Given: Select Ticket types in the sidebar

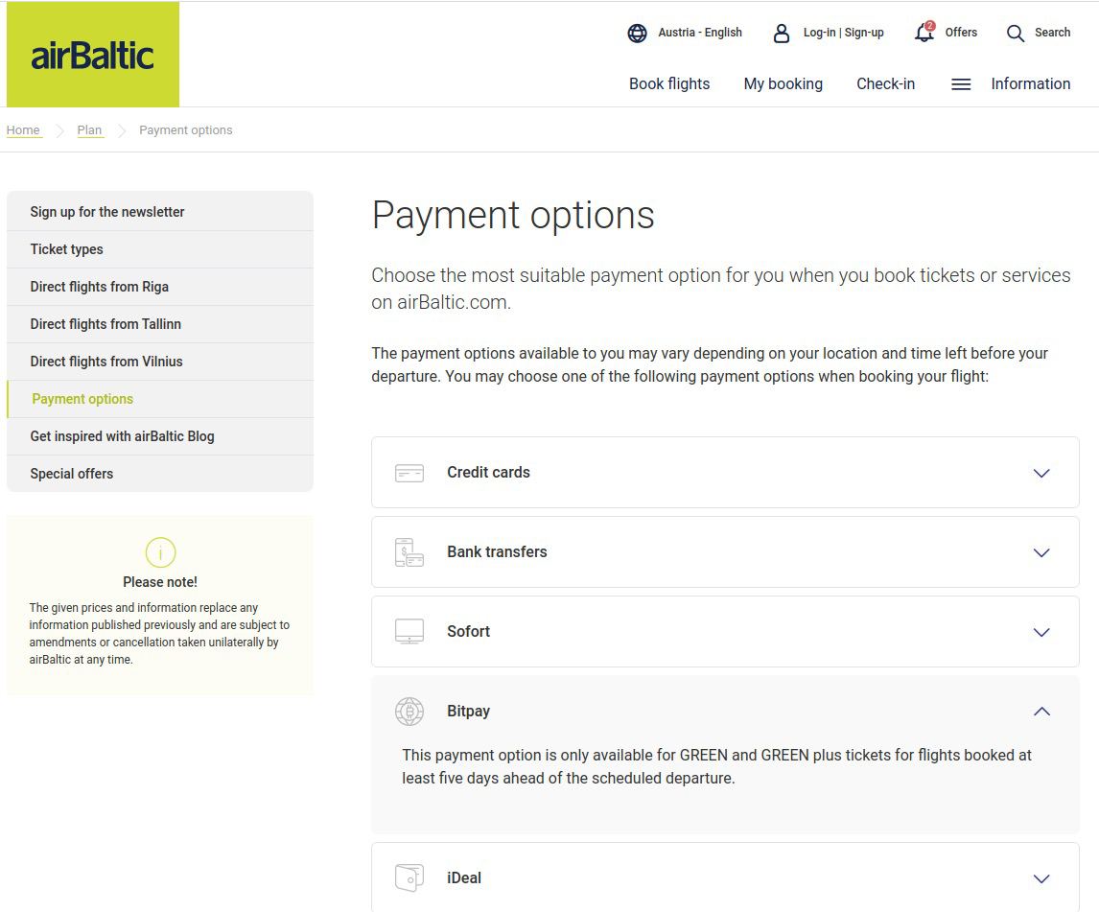Looking at the screenshot, I should point(66,249).
